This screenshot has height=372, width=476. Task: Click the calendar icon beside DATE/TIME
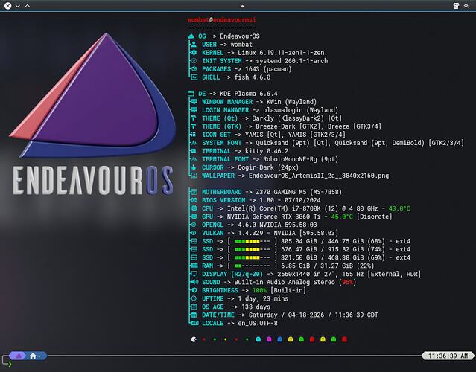[194, 315]
